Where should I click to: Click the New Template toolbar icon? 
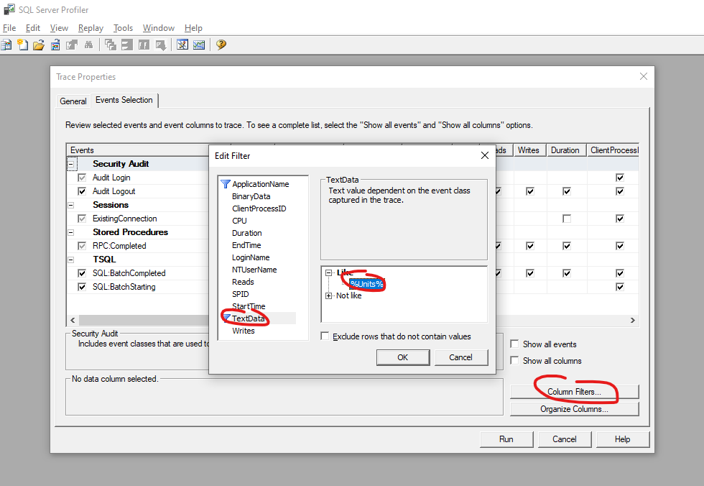point(22,45)
